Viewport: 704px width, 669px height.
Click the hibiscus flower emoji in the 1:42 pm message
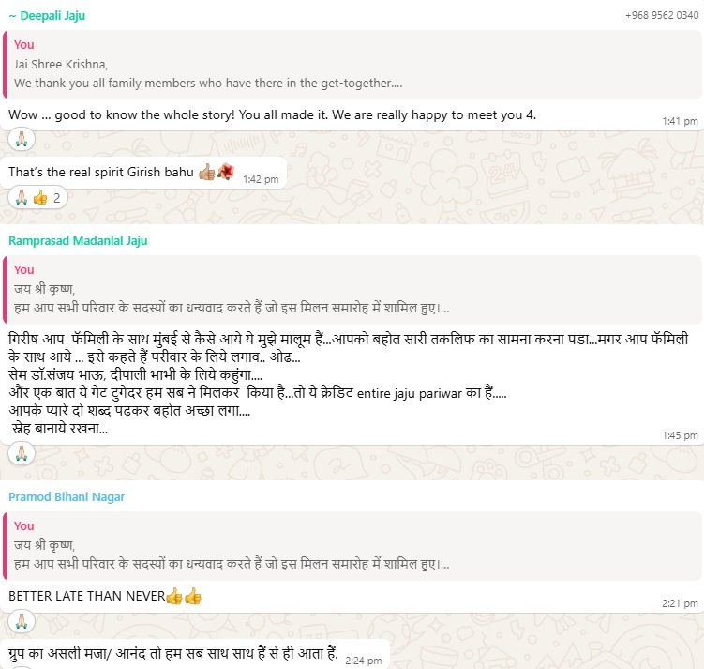click(225, 171)
